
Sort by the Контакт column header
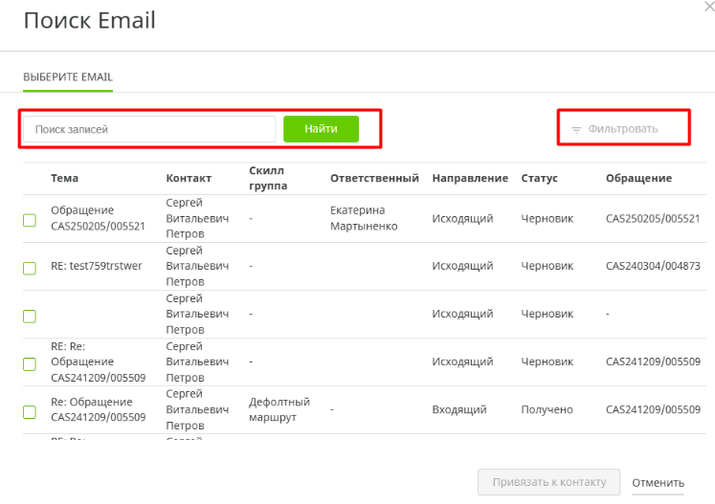[189, 178]
